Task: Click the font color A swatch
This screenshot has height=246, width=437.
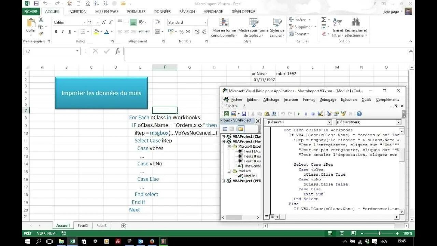Action: coord(107,32)
